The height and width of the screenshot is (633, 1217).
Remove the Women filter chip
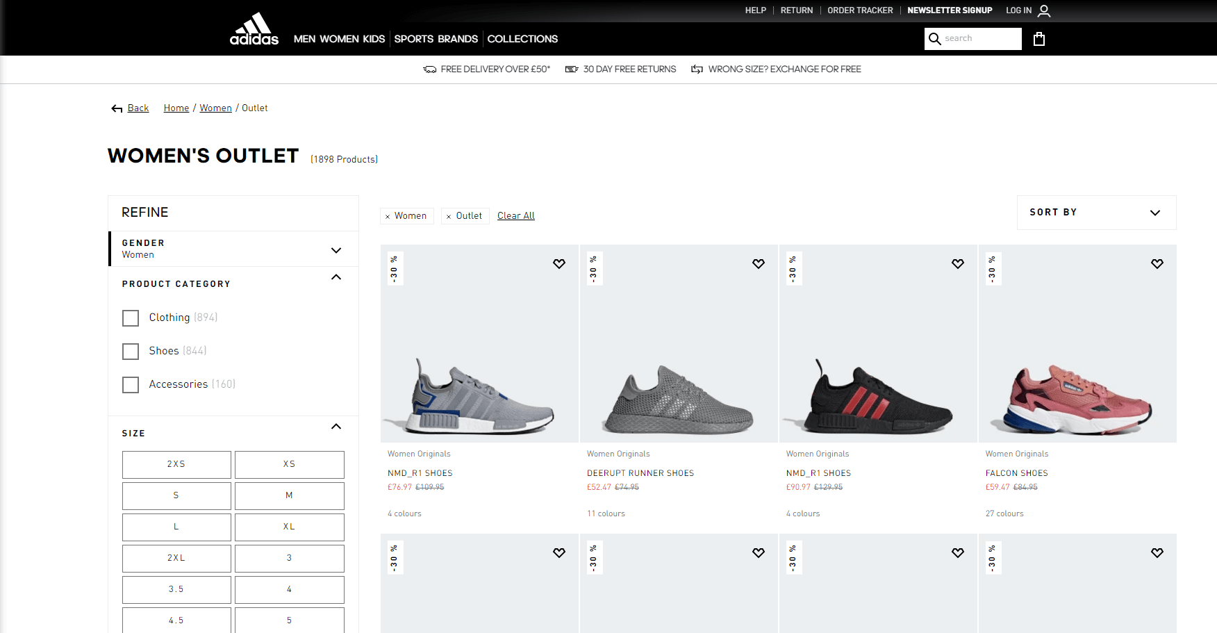click(x=388, y=217)
